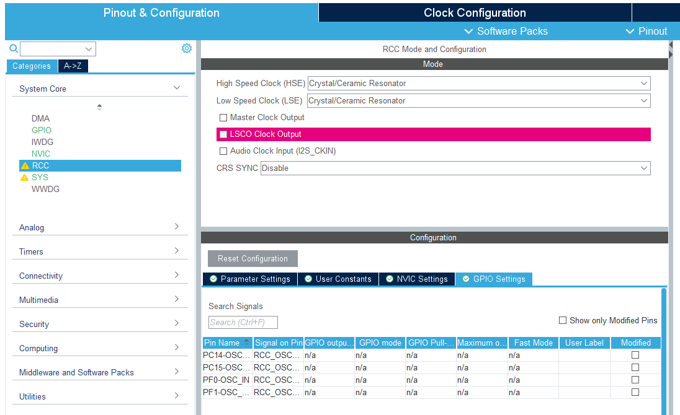The height and width of the screenshot is (415, 680).
Task: Switch to the Clock Configuration tab
Action: click(475, 12)
